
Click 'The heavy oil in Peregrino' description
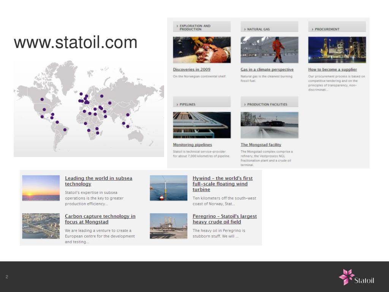[x=219, y=233]
